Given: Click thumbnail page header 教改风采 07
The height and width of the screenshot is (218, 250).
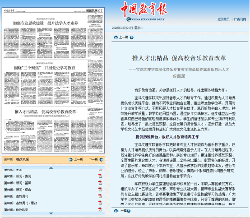Looking at the screenshot, I should pos(94,11).
